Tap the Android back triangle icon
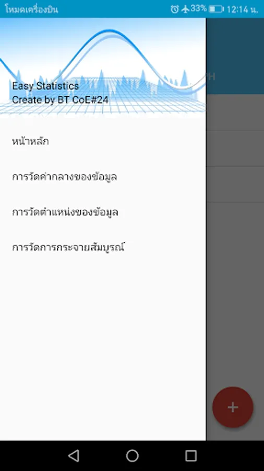The height and width of the screenshot is (471, 264). coord(74,456)
